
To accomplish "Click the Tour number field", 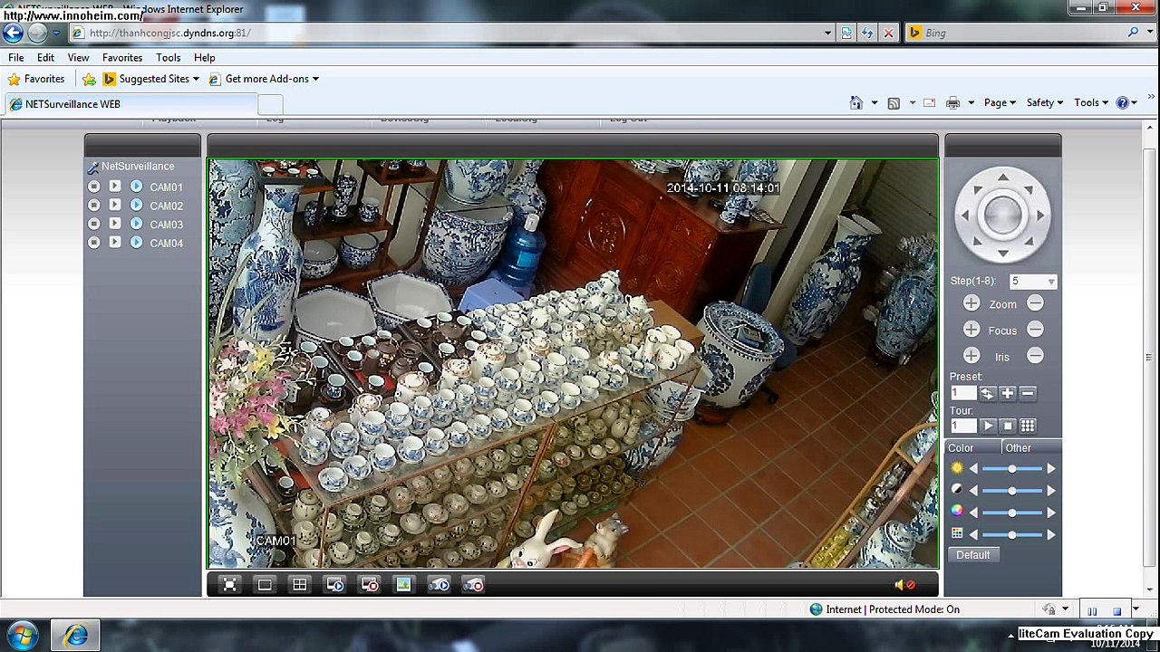I will 962,426.
